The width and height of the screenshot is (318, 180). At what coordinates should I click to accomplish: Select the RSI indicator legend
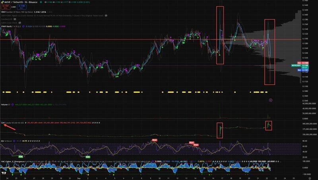6,141
